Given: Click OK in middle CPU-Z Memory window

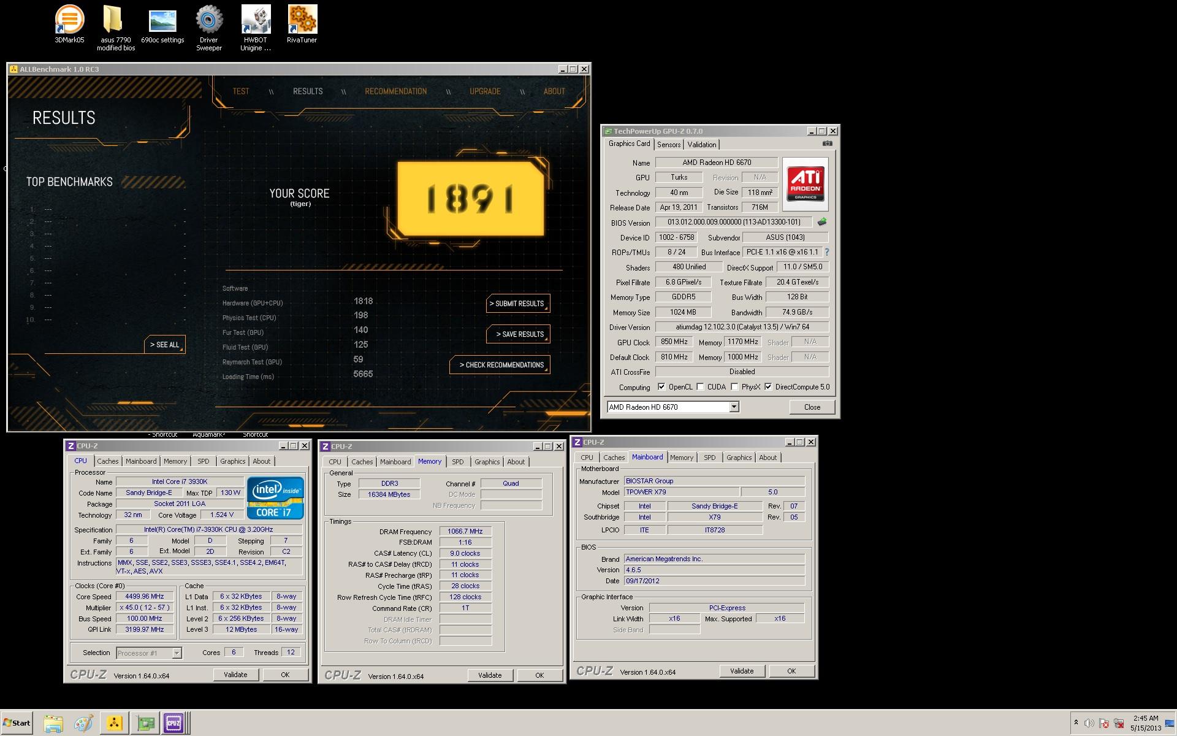Looking at the screenshot, I should point(539,675).
